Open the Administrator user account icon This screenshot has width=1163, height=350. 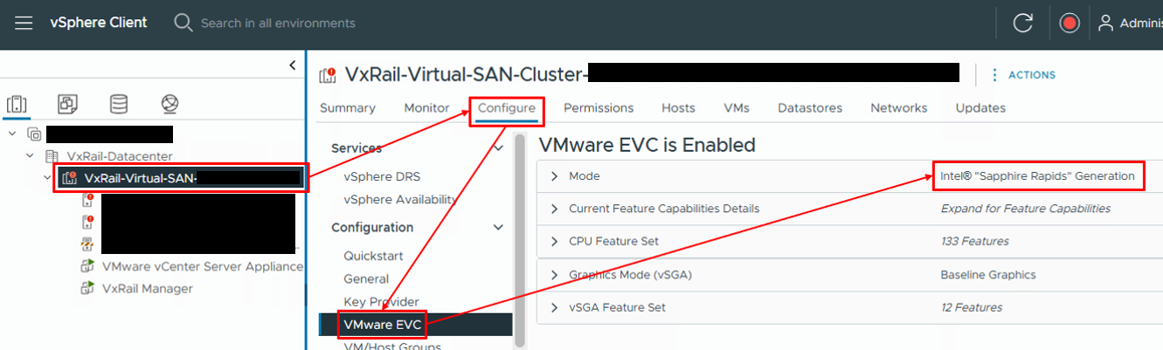pos(1106,23)
